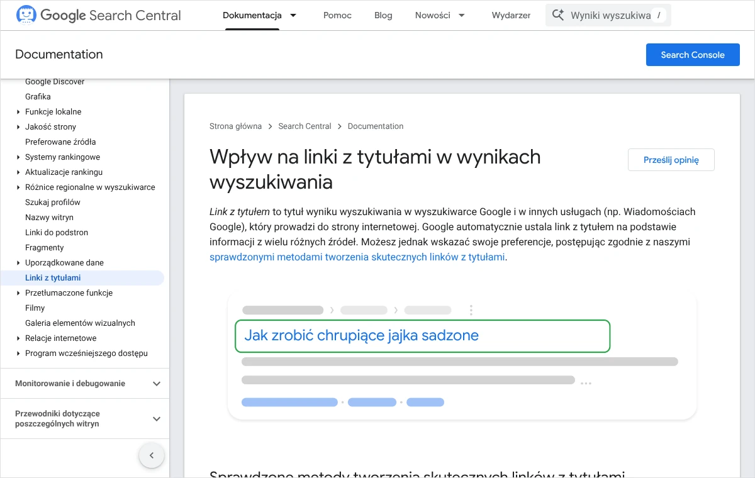Image resolution: width=755 pixels, height=478 pixels.
Task: Expand the Jakość strony section arrow
Action: click(x=18, y=127)
